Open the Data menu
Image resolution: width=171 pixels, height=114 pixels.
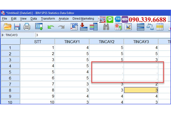coord(34,19)
